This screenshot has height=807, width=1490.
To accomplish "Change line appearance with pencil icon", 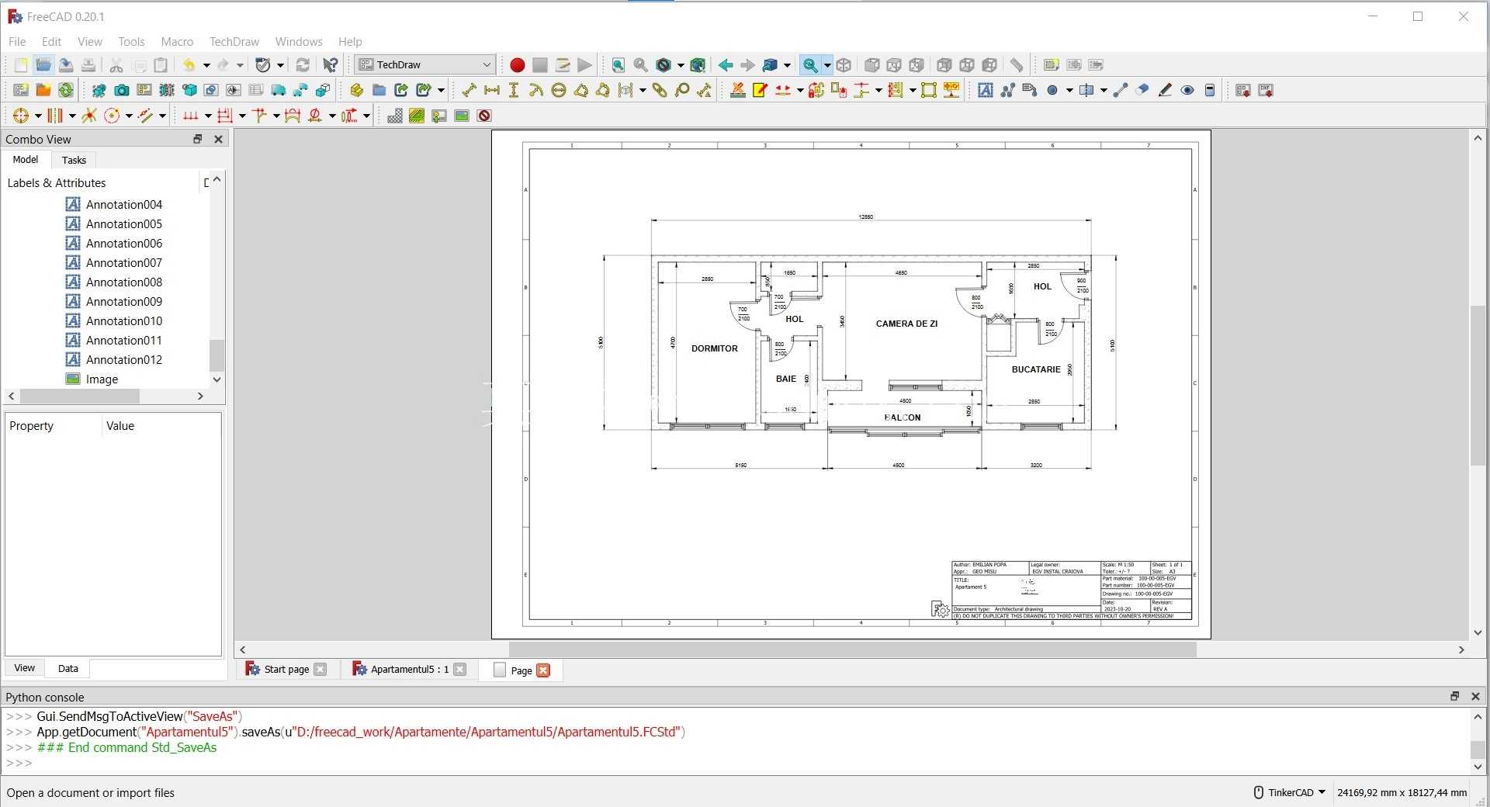I will click(x=1165, y=90).
